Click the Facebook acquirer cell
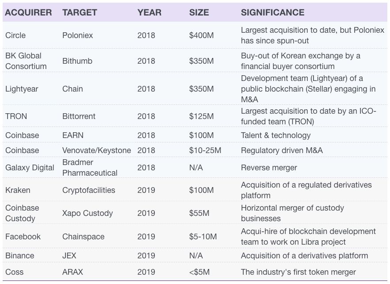The width and height of the screenshot is (390, 284). (x=23, y=237)
